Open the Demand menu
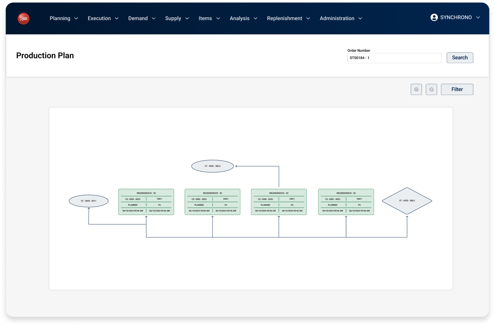This screenshot has width=495, height=326. [138, 18]
